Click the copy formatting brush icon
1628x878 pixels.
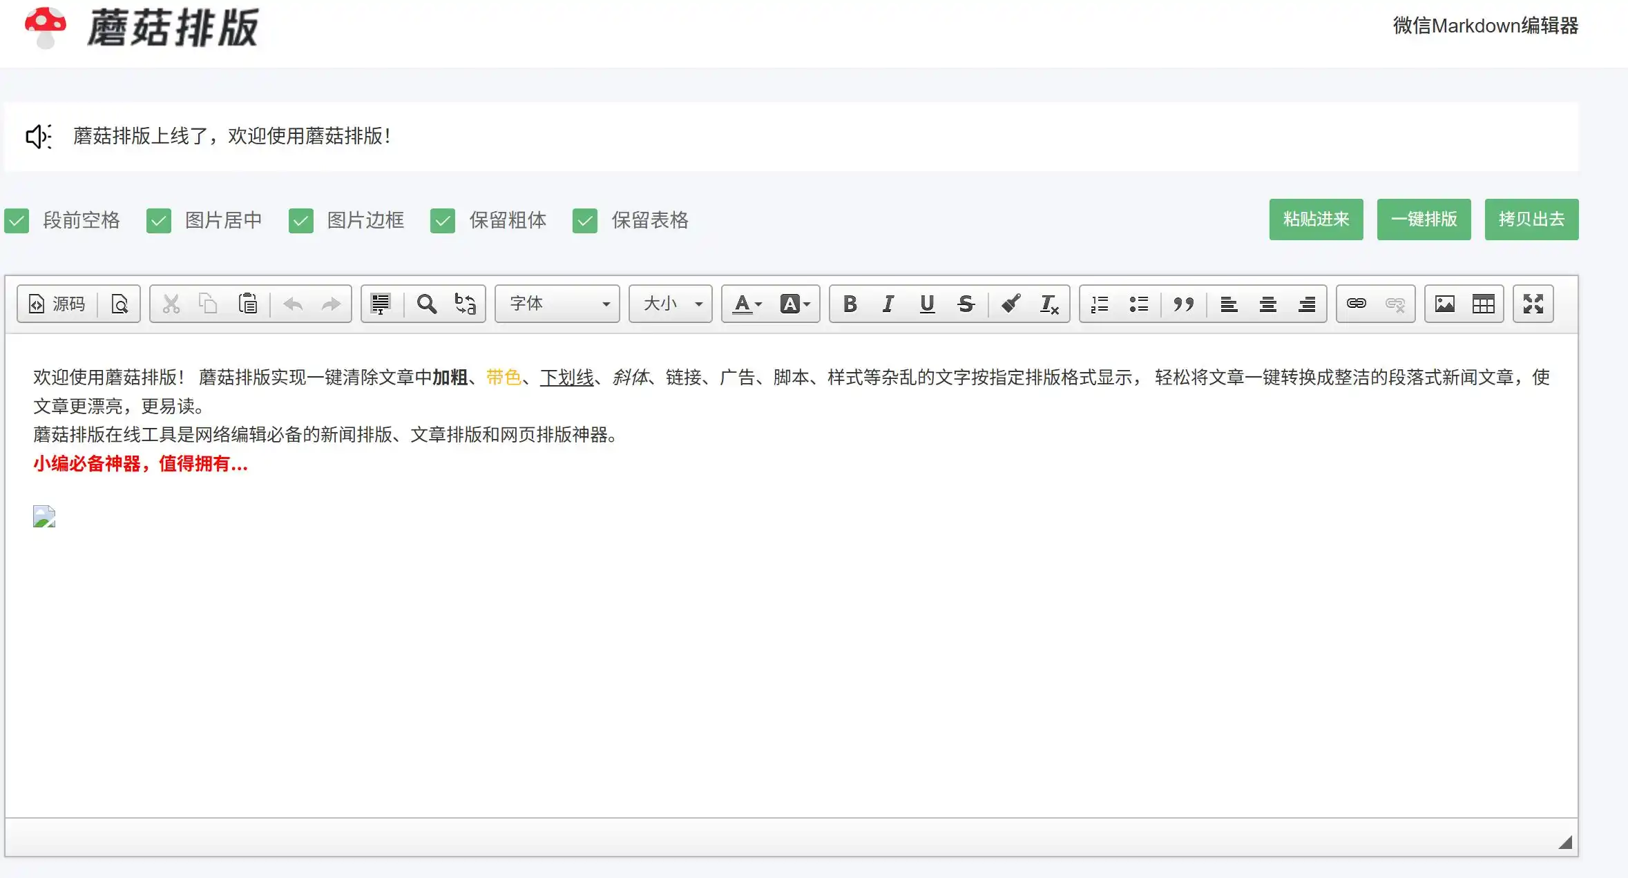(1011, 304)
